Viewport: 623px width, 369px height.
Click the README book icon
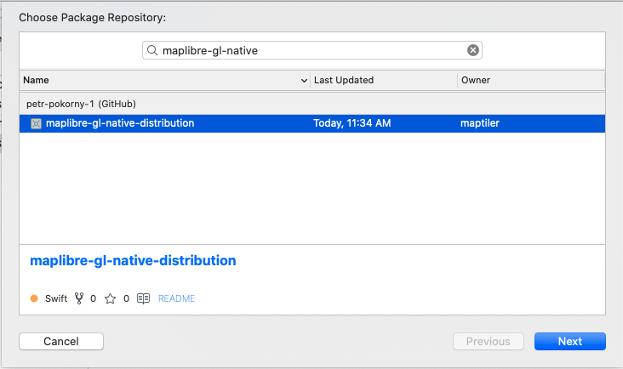pyautogui.click(x=144, y=298)
